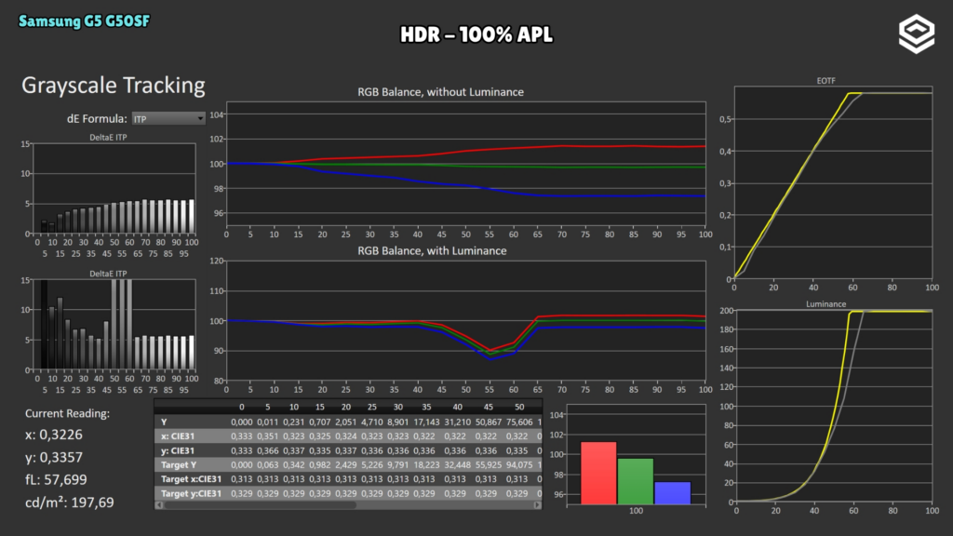Screen dimensions: 953x536
Task: Click the x: 0,3226 current reading
Action: (53, 435)
